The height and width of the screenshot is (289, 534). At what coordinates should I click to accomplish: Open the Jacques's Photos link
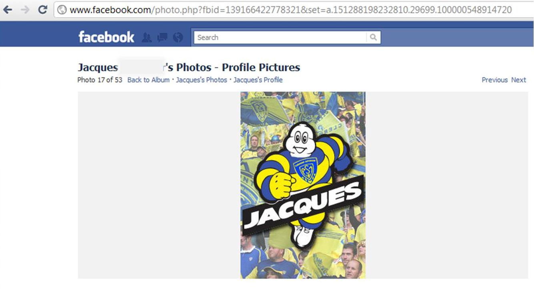pos(202,80)
